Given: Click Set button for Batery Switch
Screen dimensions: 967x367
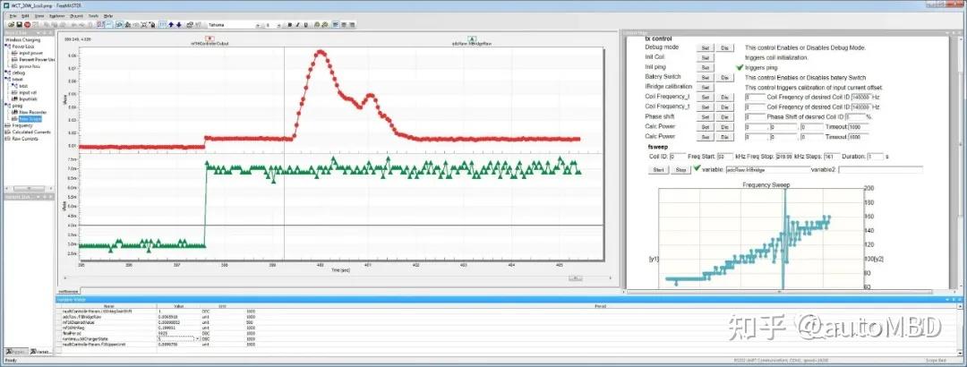Looking at the screenshot, I should point(705,78).
